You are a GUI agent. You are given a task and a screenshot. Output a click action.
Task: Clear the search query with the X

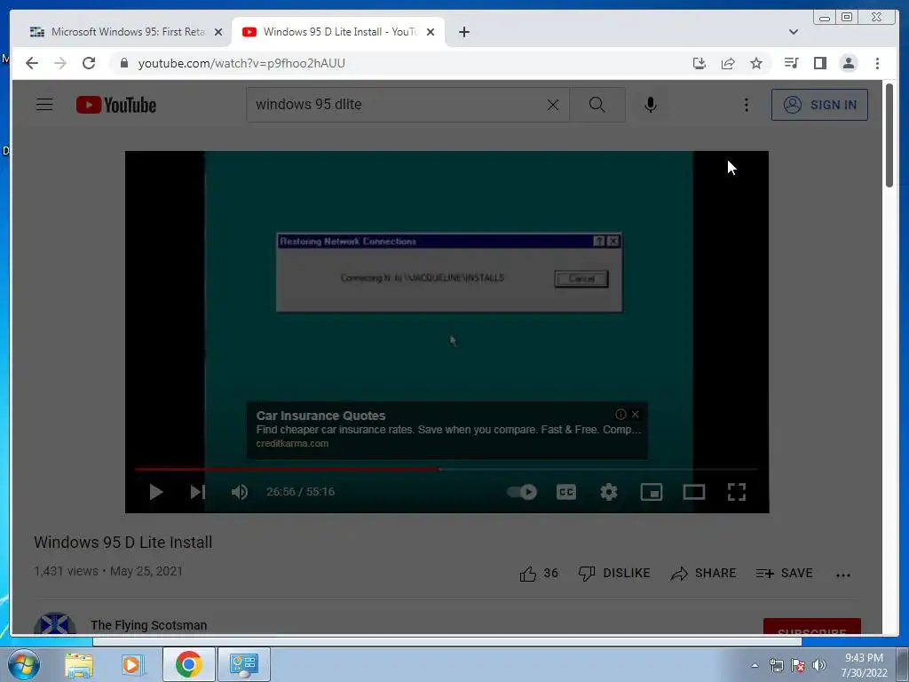click(552, 105)
